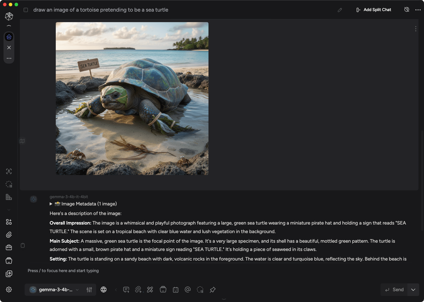Screen dimensions: 424x302
Task: Expand the Image Metadata disclosure triangle
Action: (x=51, y=204)
